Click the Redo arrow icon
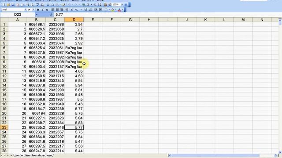282x158 pixels. (x=76, y=5)
